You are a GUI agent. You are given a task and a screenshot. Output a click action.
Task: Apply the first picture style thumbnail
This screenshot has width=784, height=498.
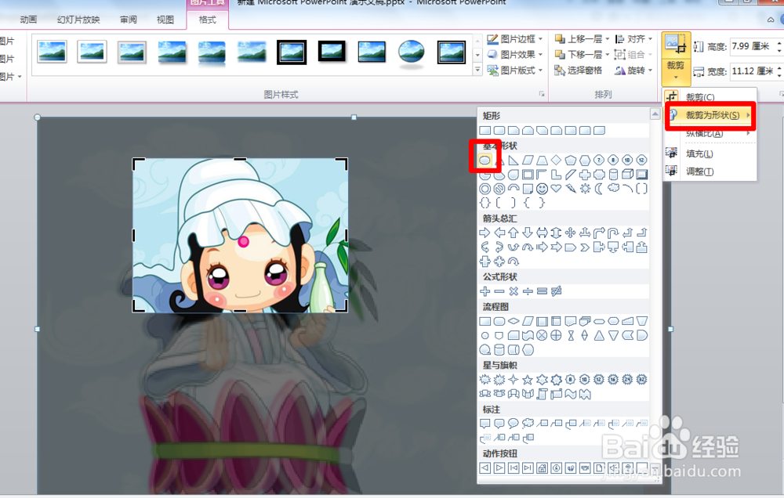click(52, 52)
